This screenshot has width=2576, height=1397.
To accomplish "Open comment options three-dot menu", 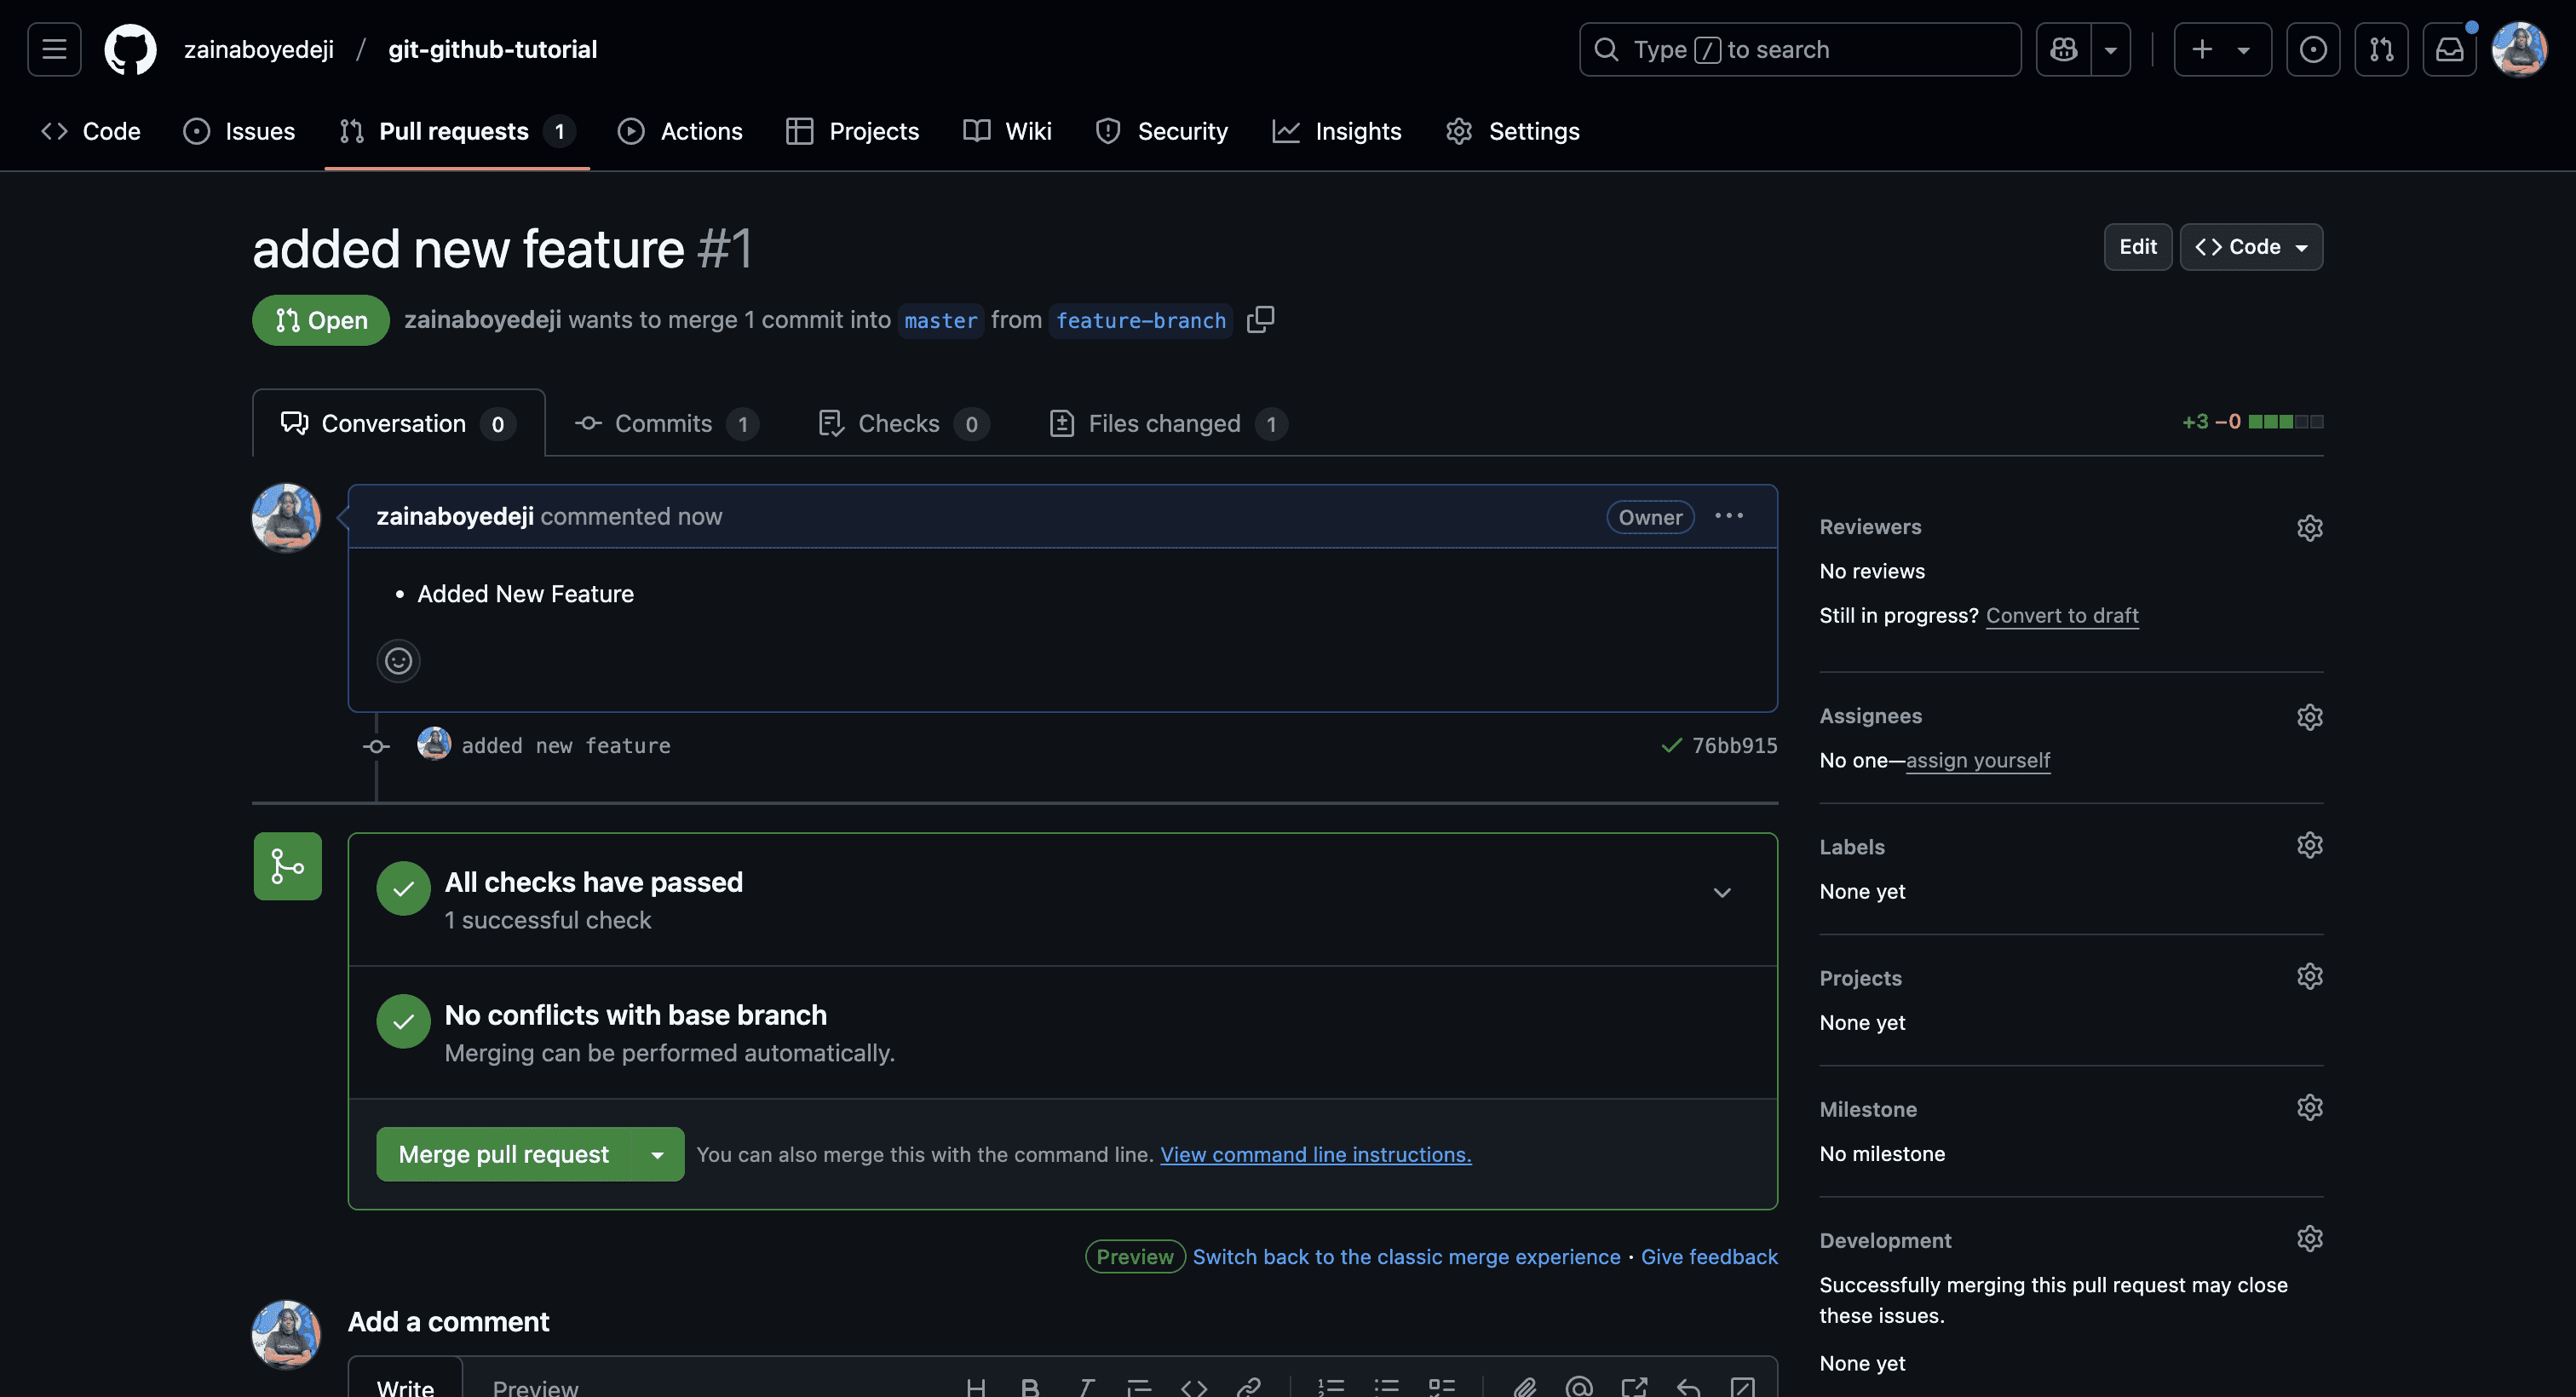I will tap(1728, 516).
